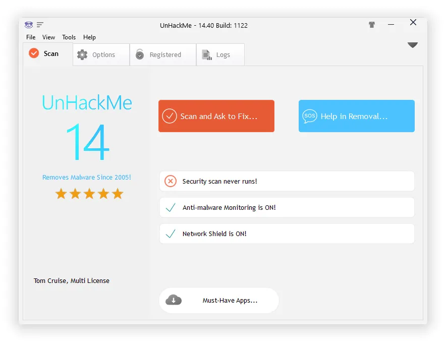Click the Tom Cruise, Multi License text
The width and height of the screenshot is (446, 344).
(x=72, y=281)
